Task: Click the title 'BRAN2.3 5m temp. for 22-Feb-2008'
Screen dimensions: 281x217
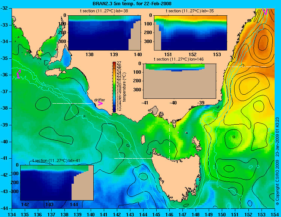Action: coord(132,3)
